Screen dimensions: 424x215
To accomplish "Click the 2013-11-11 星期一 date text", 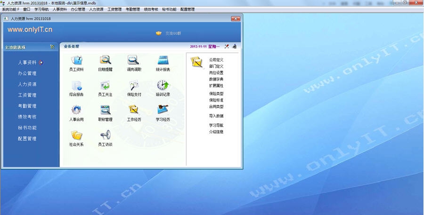I will 205,47.
